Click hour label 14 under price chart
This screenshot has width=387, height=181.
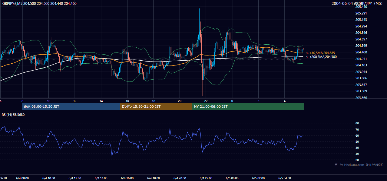click(x=101, y=101)
